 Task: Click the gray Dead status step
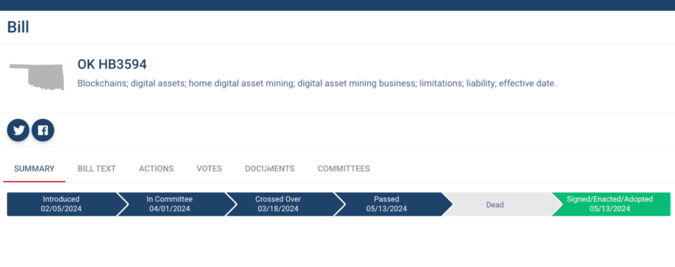[495, 205]
